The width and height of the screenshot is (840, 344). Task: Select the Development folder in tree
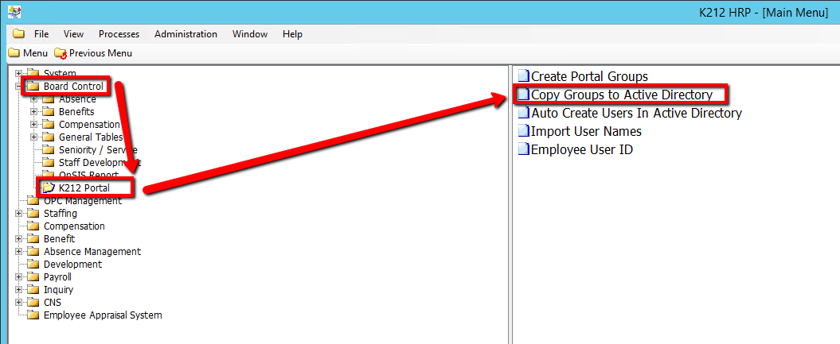tap(72, 265)
